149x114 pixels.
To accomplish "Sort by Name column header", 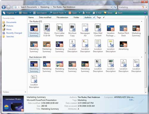I will [31, 17].
